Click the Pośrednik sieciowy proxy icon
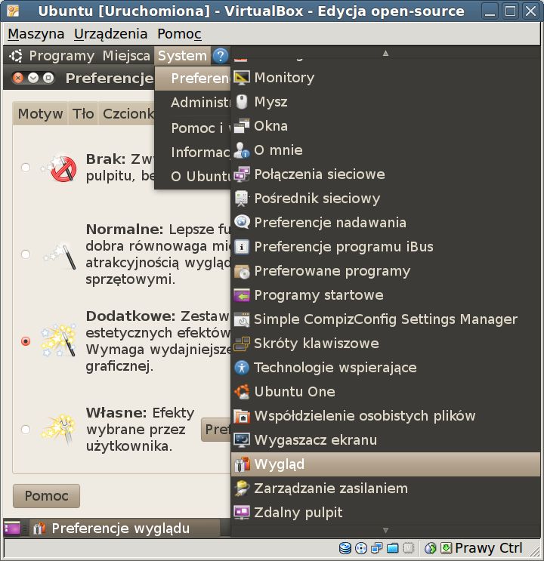Screen dimensions: 544x561 pos(242,199)
